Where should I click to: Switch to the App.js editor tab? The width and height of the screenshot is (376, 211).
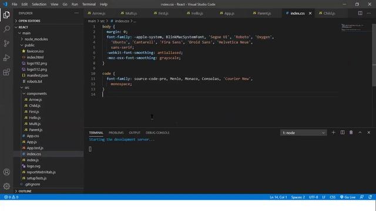point(233,13)
